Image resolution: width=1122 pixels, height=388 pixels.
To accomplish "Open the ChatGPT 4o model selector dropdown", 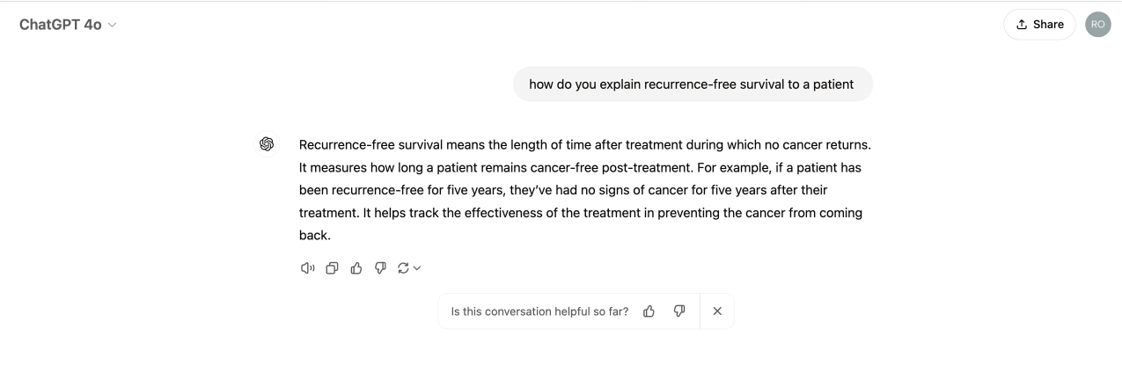I will (68, 25).
